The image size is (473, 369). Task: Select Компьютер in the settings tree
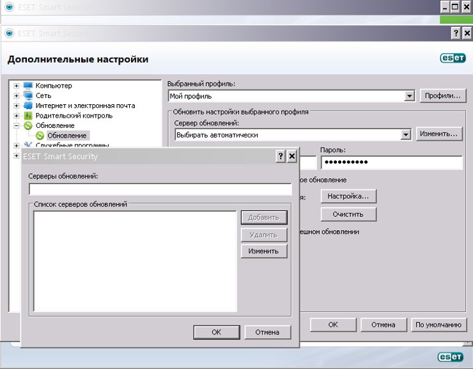[x=54, y=86]
